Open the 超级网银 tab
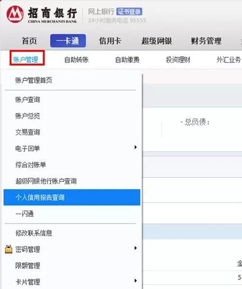This screenshot has height=289, width=242. point(157,41)
